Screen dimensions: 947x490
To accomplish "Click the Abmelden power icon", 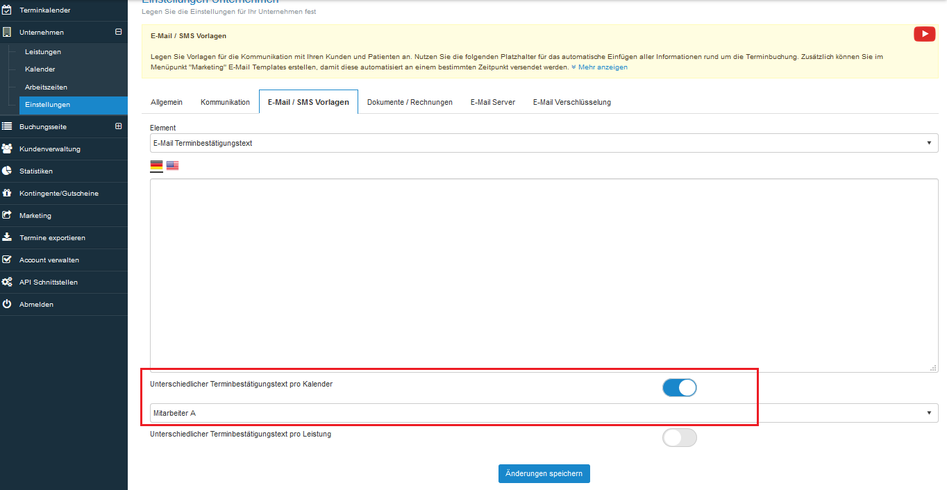I will tap(7, 304).
